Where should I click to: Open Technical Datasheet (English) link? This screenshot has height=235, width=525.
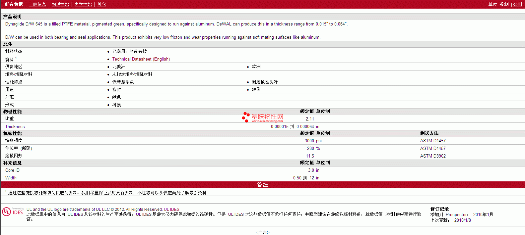pos(141,59)
